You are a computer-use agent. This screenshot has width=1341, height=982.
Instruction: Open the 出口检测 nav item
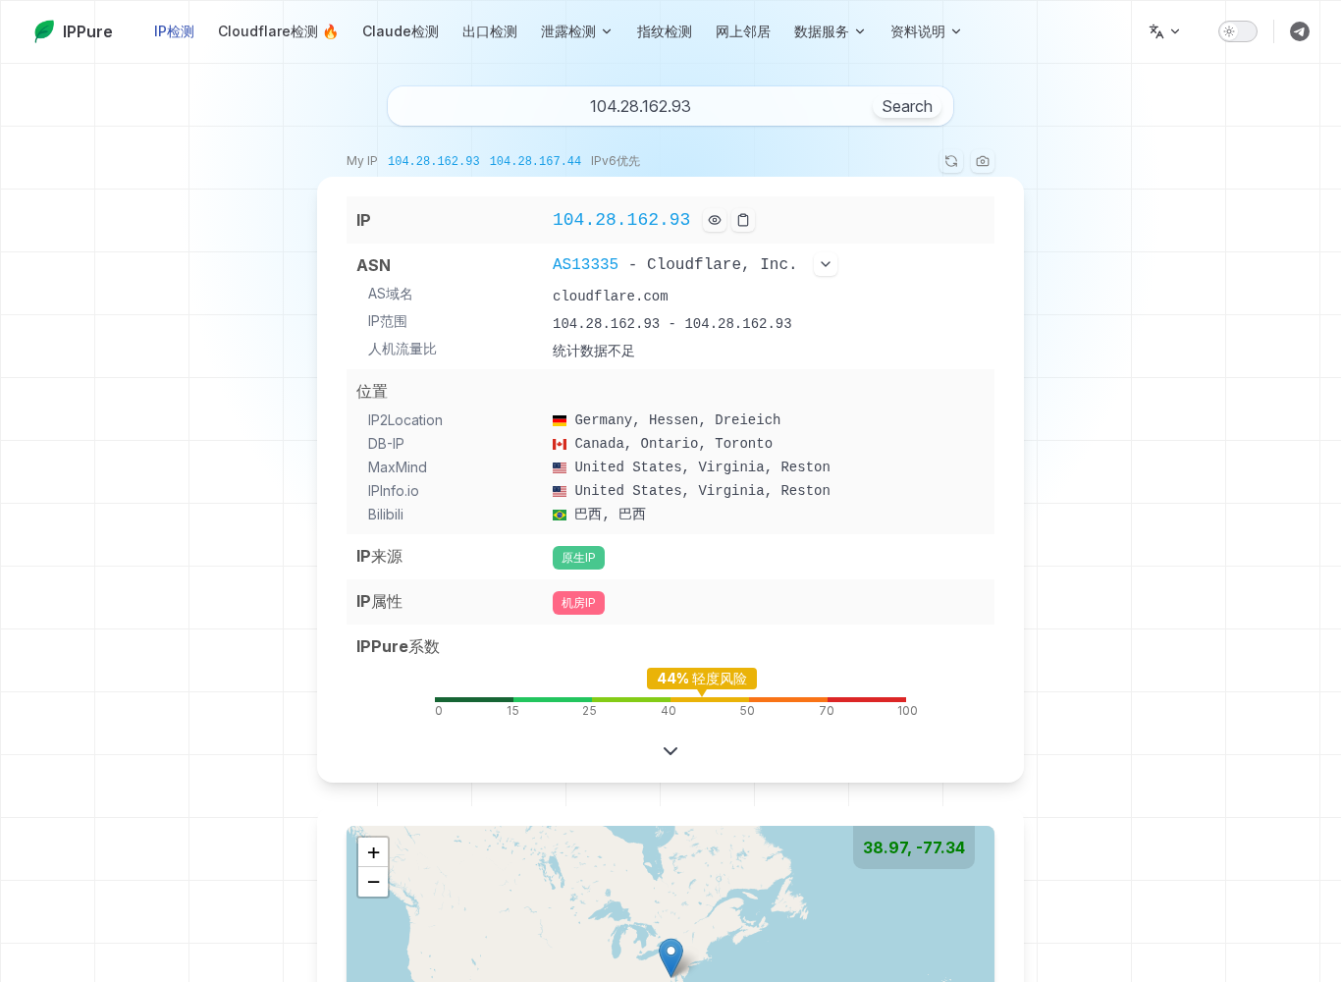(490, 31)
